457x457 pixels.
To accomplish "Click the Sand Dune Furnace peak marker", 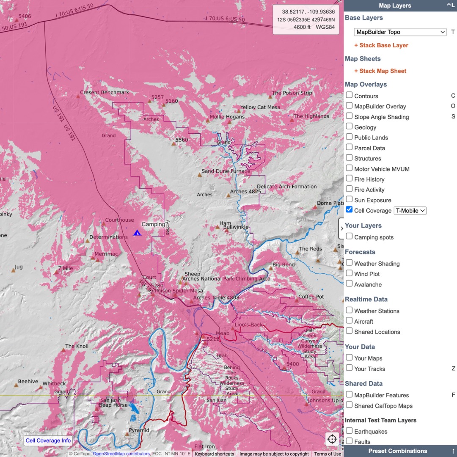I will click(x=200, y=175).
